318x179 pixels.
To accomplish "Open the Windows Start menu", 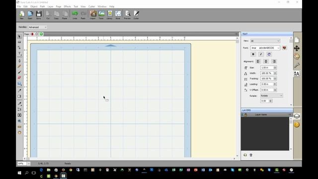I will [19, 173].
